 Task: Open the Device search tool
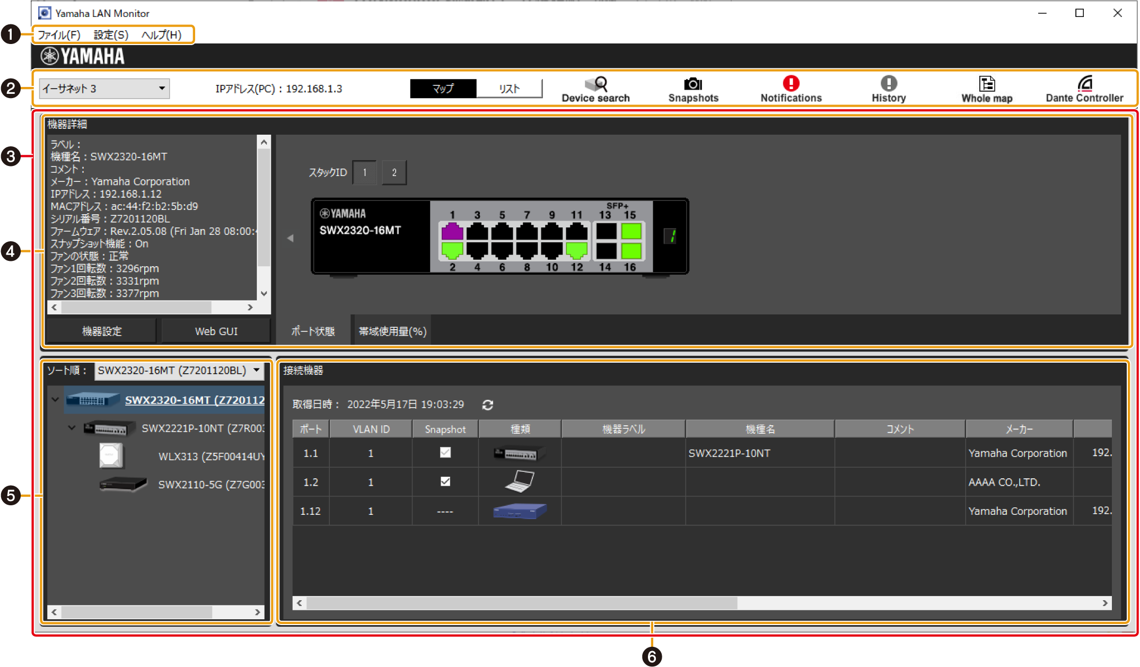[595, 89]
